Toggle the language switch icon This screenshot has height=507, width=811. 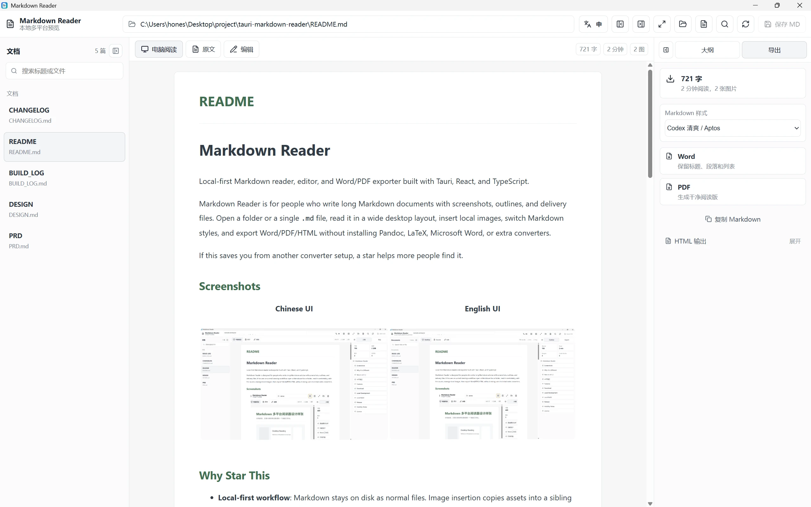click(x=593, y=24)
